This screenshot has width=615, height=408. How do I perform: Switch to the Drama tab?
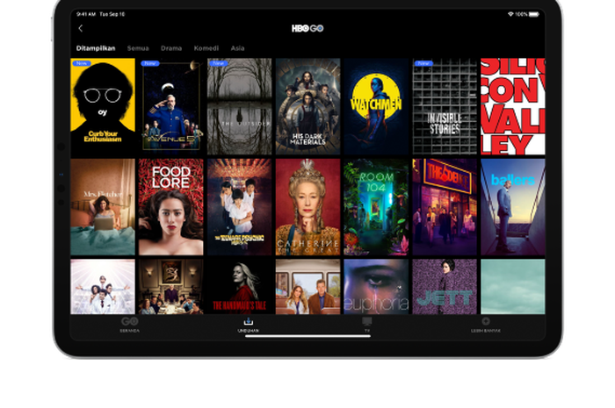point(171,48)
